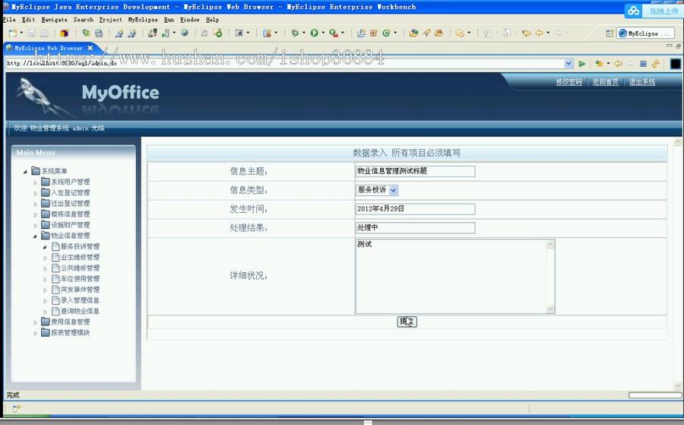Expand the 费用信息管理 tree node
Screen dimensions: 684x425
(35, 322)
